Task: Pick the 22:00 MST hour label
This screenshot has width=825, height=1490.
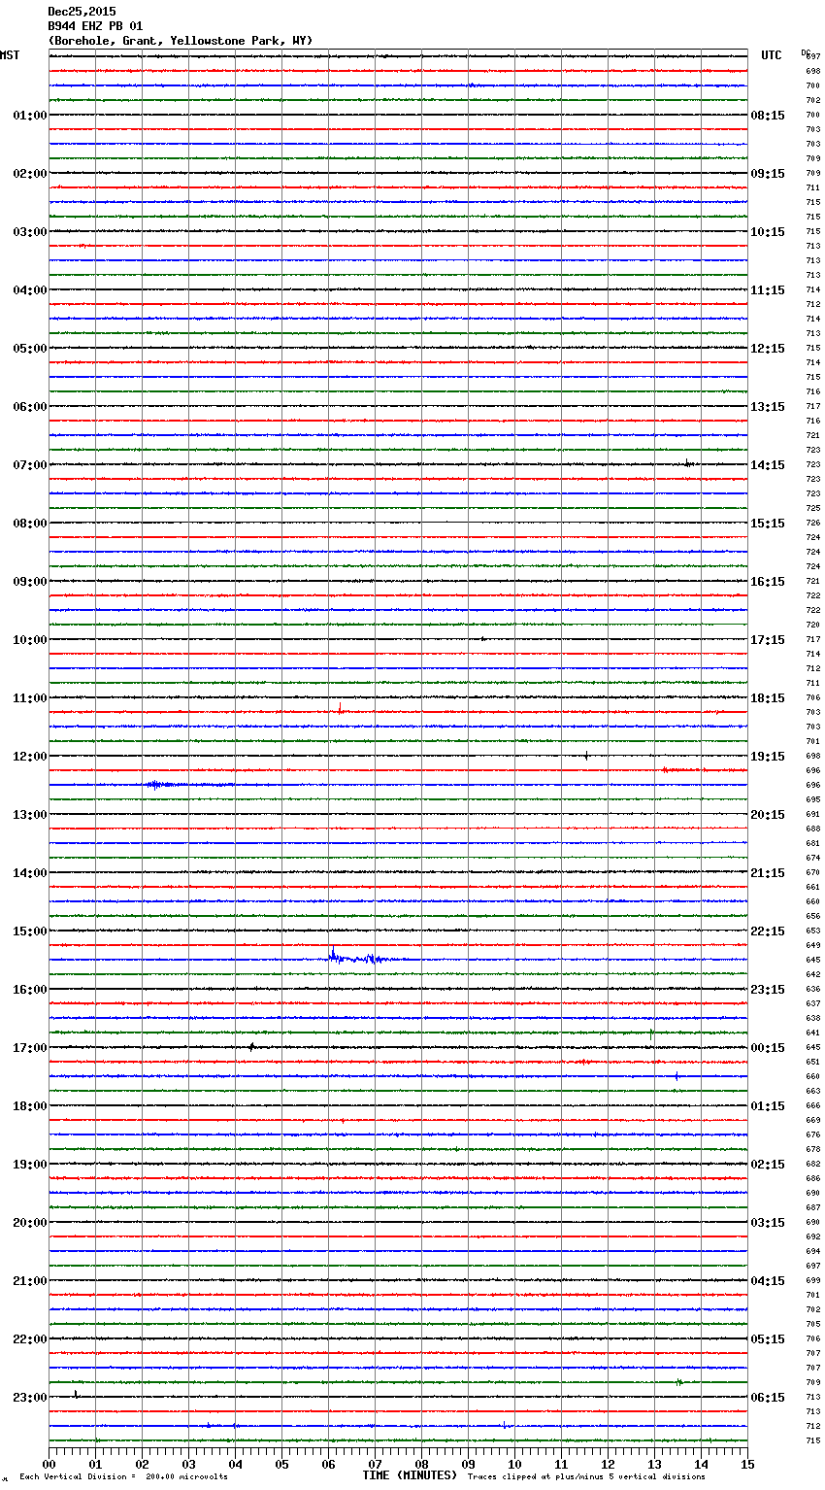Action: 30,1339
